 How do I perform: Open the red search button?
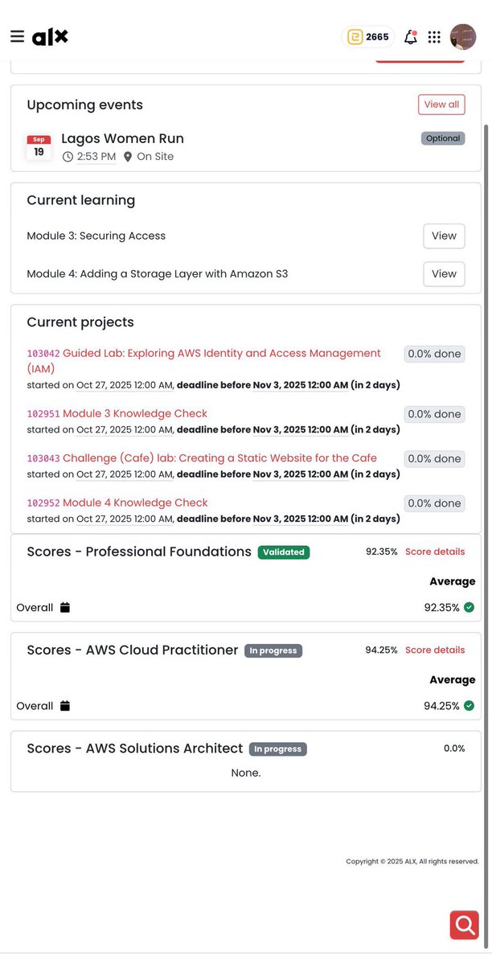(465, 925)
